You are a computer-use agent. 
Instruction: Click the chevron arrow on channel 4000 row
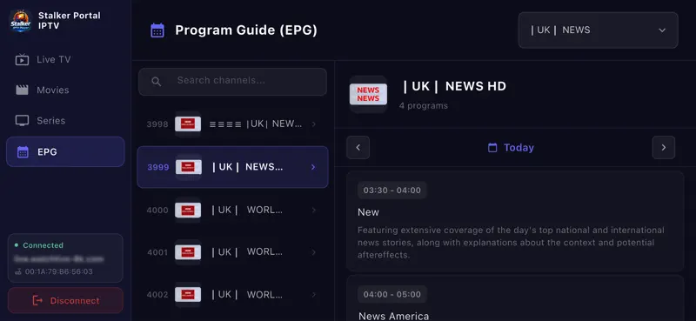pyautogui.click(x=314, y=210)
